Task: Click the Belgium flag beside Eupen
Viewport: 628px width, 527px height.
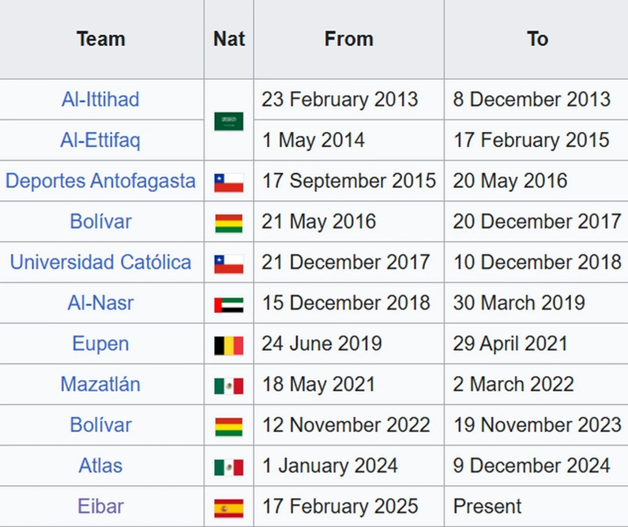Action: pos(229,345)
